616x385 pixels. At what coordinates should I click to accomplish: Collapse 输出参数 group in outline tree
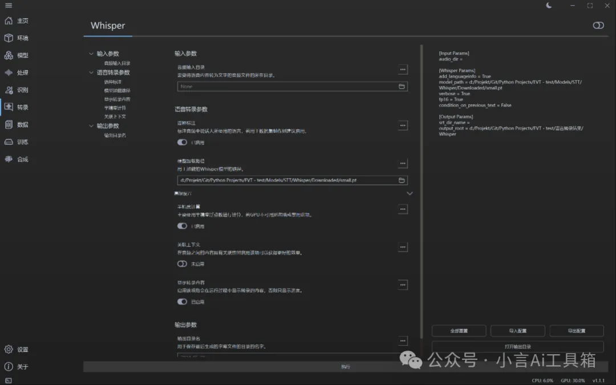(91, 126)
